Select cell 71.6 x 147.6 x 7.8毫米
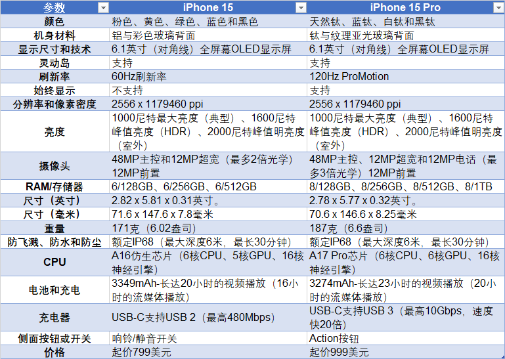This screenshot has height=359, width=505. click(208, 214)
